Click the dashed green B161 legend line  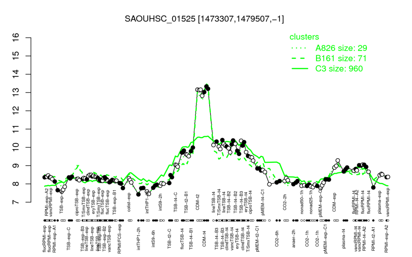tap(298, 58)
